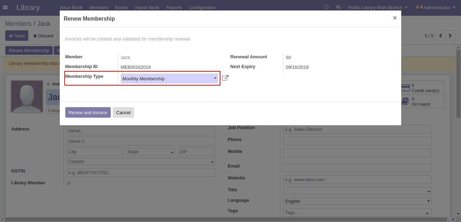This screenshot has width=461, height=222.
Task: Click the Credit card(s) stat icon
Action: tap(405, 88)
